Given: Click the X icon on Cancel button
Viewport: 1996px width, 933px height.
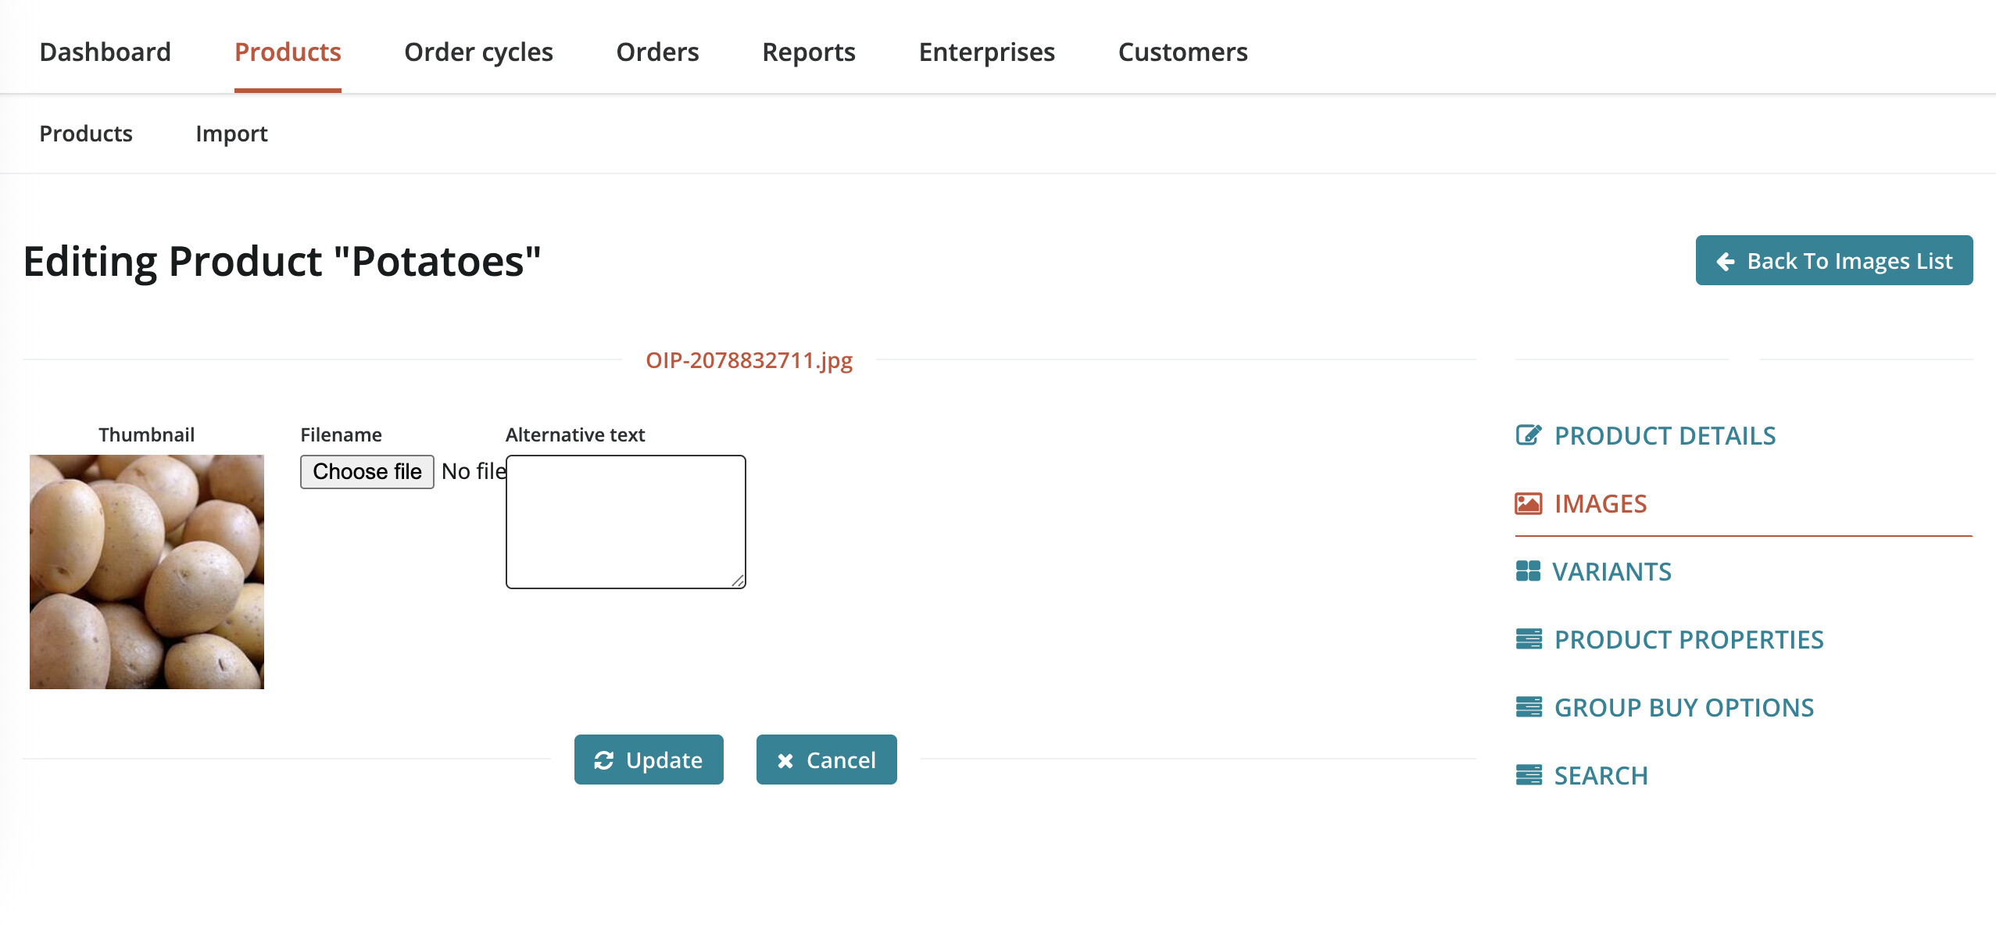Looking at the screenshot, I should click(x=785, y=760).
